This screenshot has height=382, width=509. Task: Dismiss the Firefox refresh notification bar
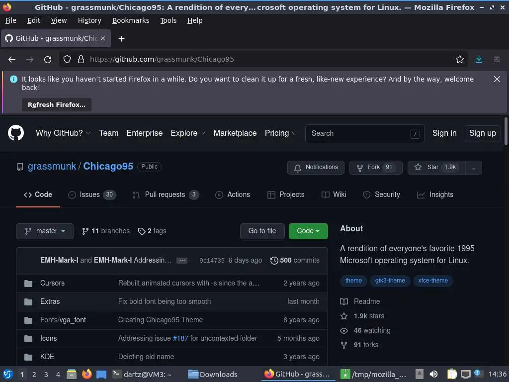pyautogui.click(x=497, y=79)
